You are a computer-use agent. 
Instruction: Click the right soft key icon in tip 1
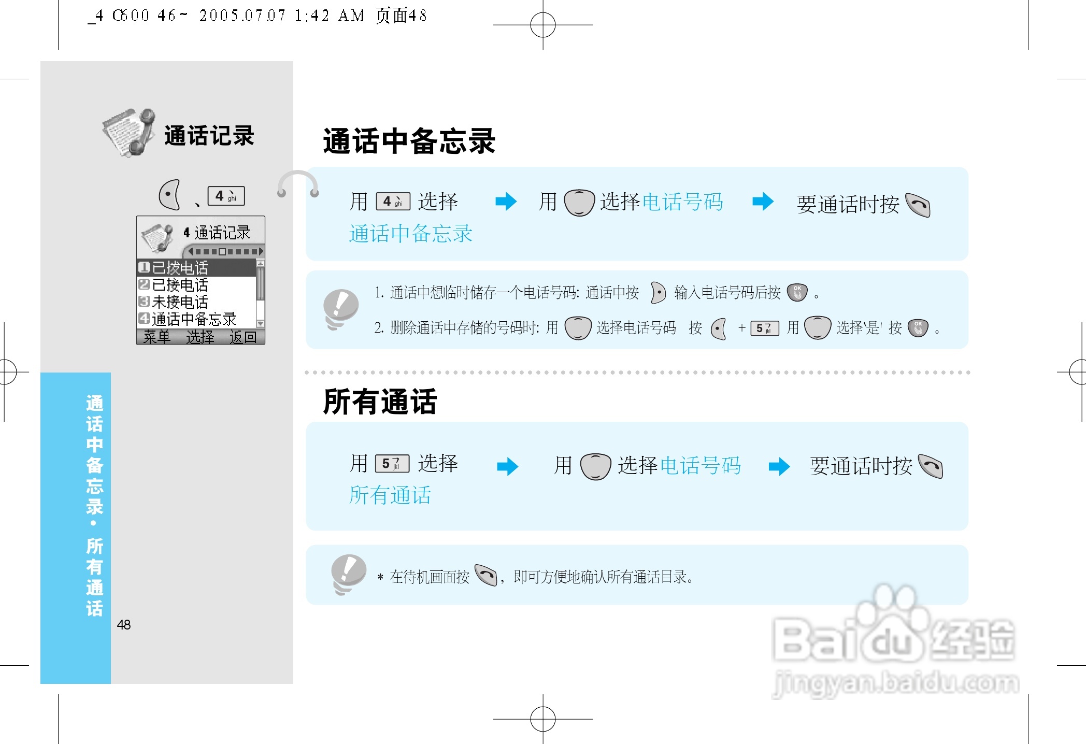(658, 293)
